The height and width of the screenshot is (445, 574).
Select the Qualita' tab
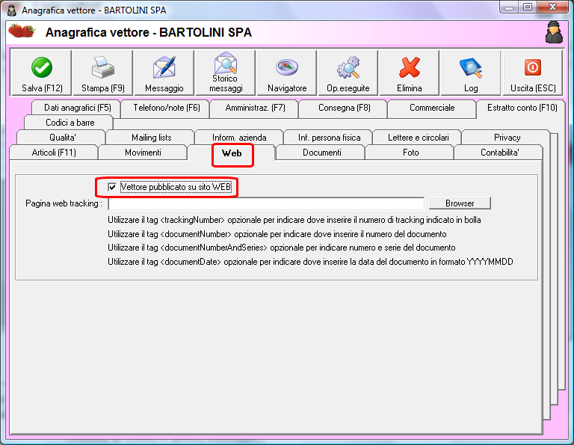(x=63, y=138)
